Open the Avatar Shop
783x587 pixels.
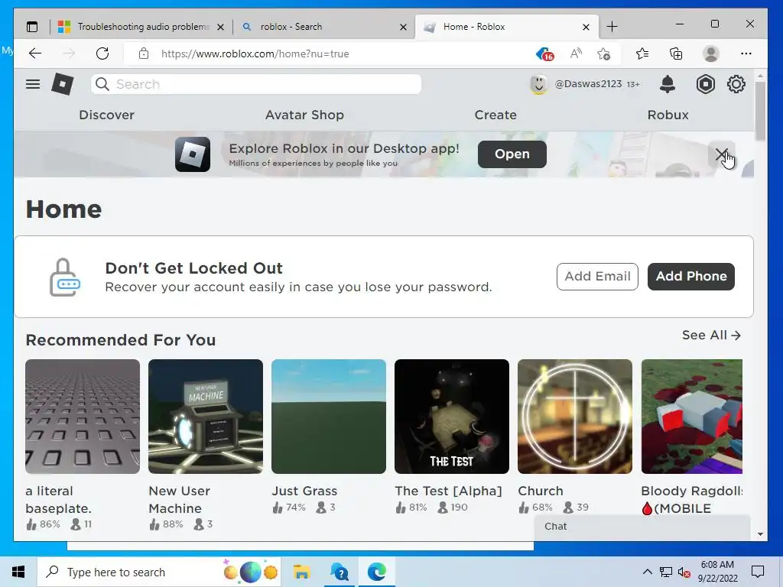[x=304, y=115]
